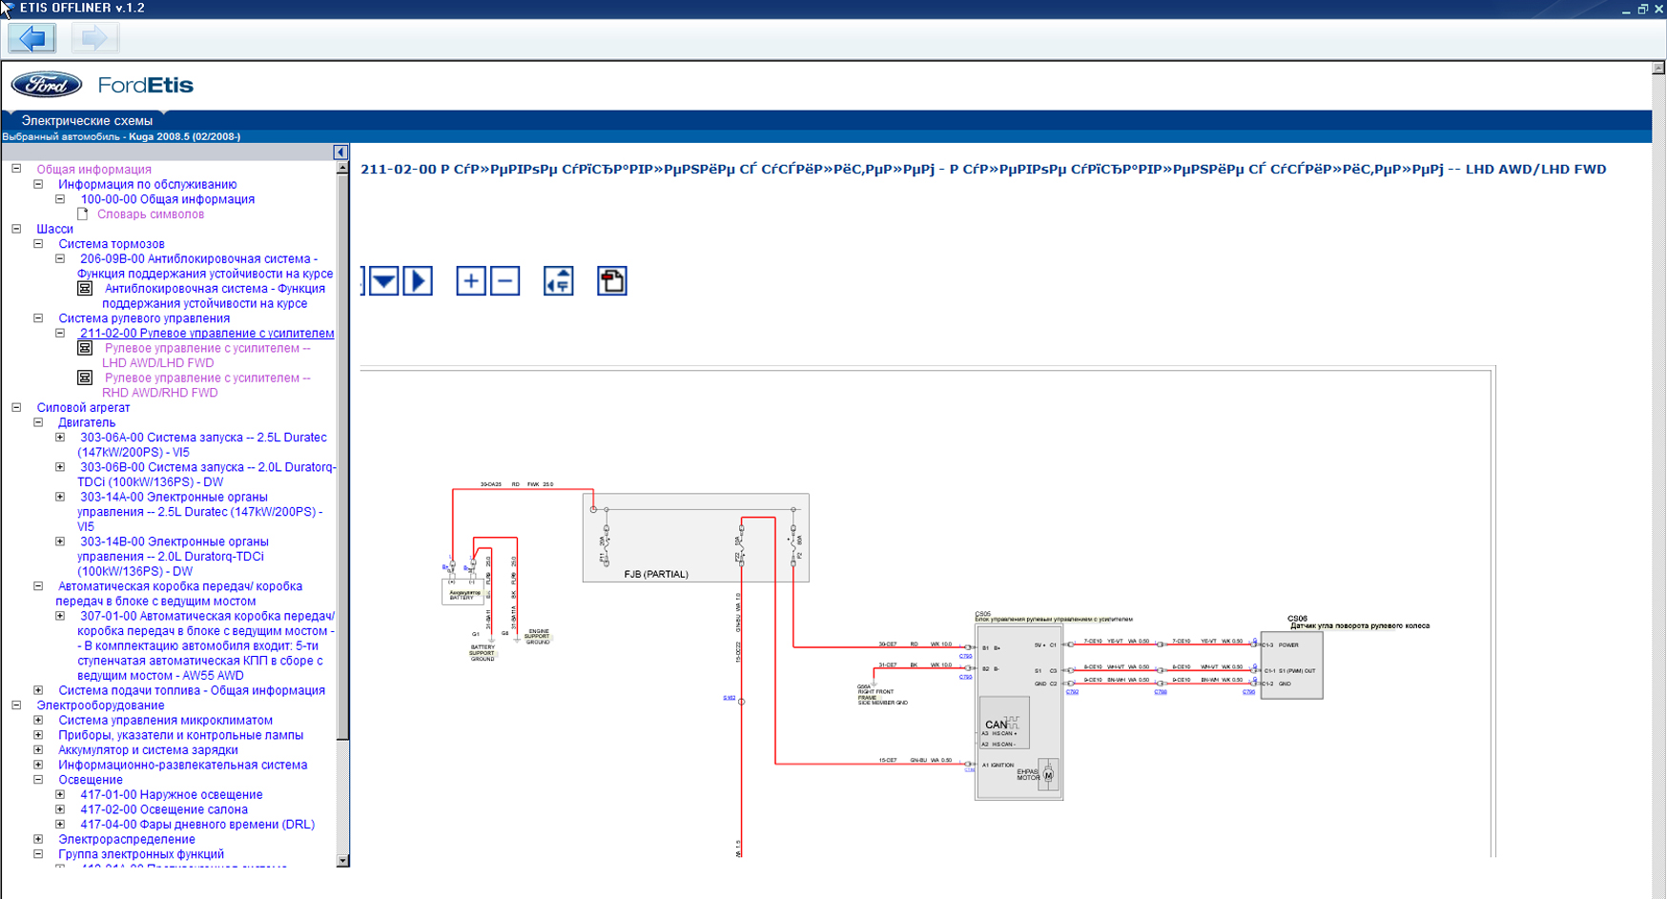The width and height of the screenshot is (1667, 899).
Task: Click the blue back navigation arrow
Action: tap(31, 38)
